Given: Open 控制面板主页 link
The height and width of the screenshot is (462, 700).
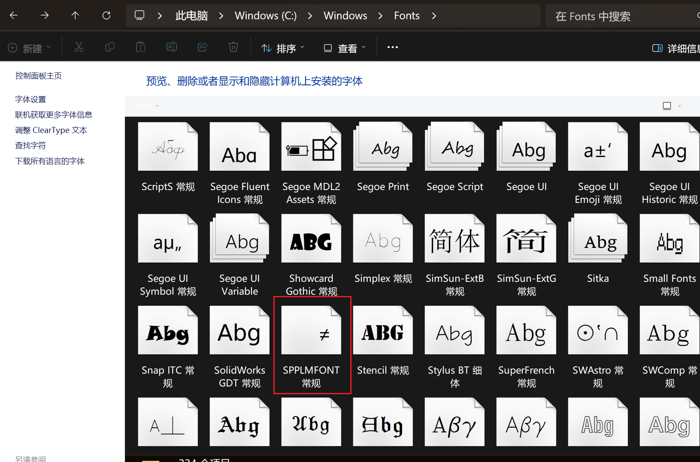Looking at the screenshot, I should (39, 76).
